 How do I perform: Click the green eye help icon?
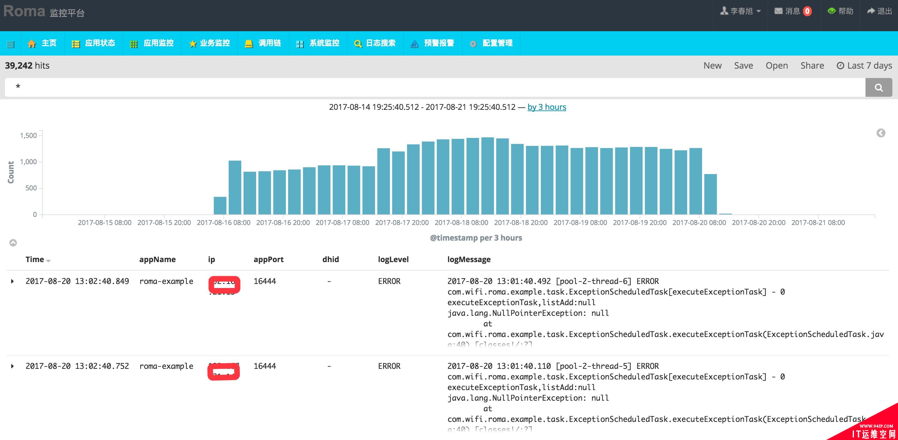coord(831,11)
